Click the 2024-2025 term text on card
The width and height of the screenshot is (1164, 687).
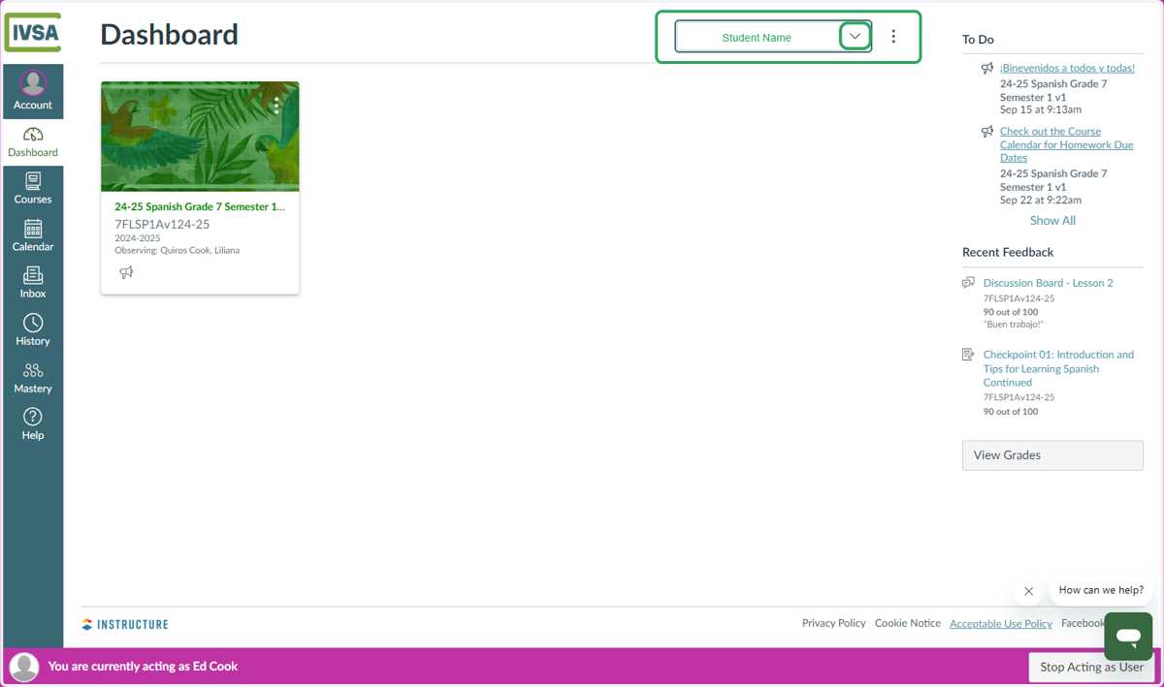click(138, 238)
